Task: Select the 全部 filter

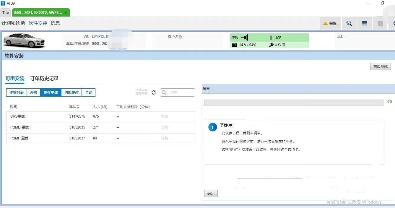Action: [89, 92]
